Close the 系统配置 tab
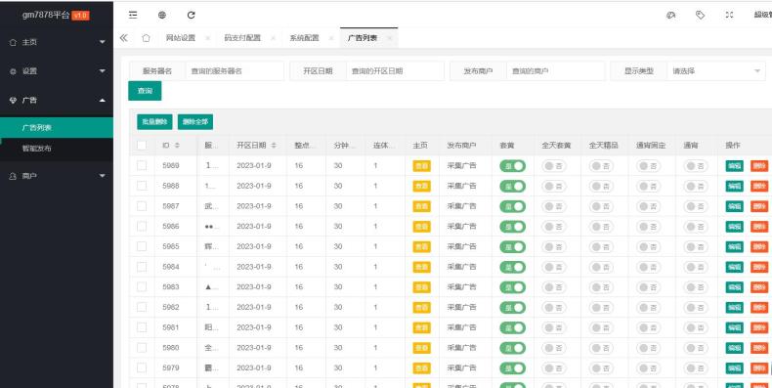 331,38
